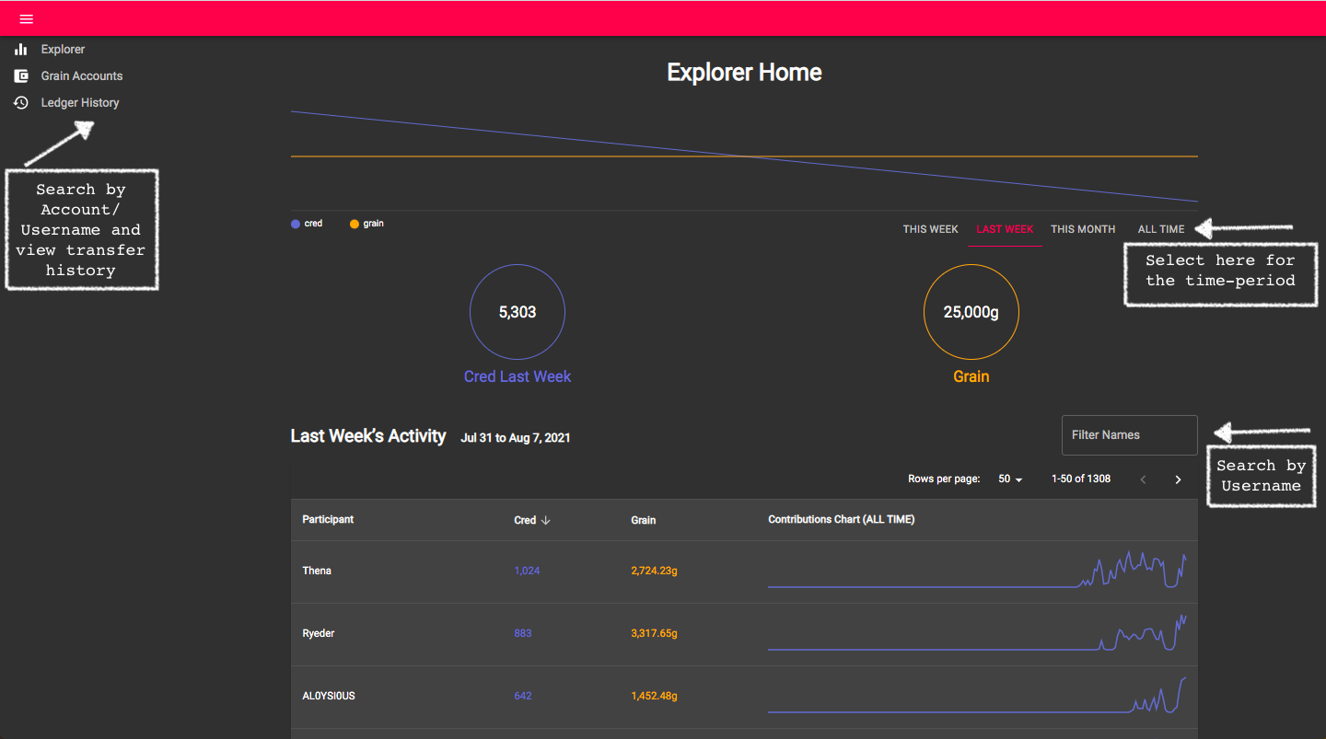Click the Contributions Chart column header
Viewport: 1326px width, 739px height.
click(841, 520)
